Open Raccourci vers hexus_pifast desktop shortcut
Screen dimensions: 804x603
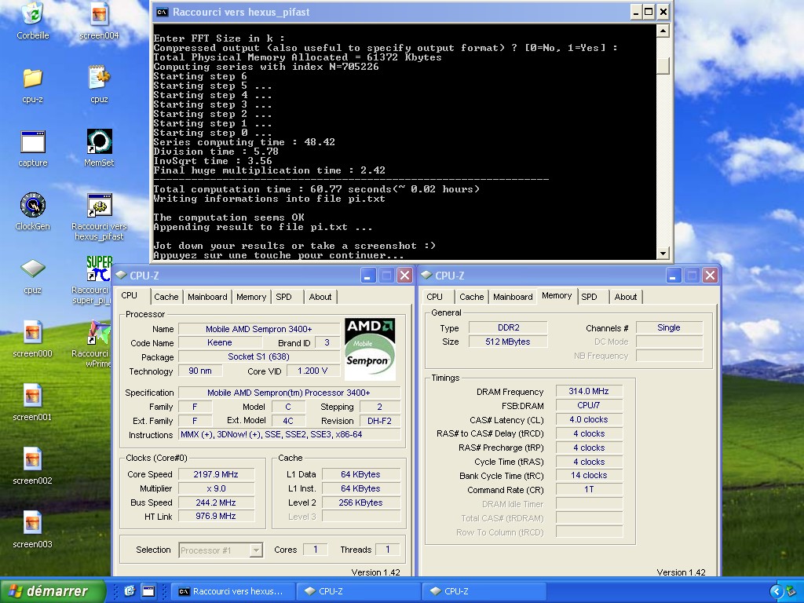pyautogui.click(x=99, y=205)
